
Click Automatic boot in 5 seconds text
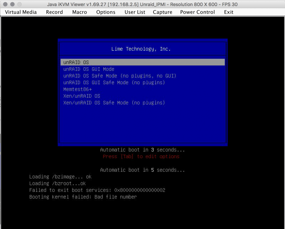tap(142, 170)
